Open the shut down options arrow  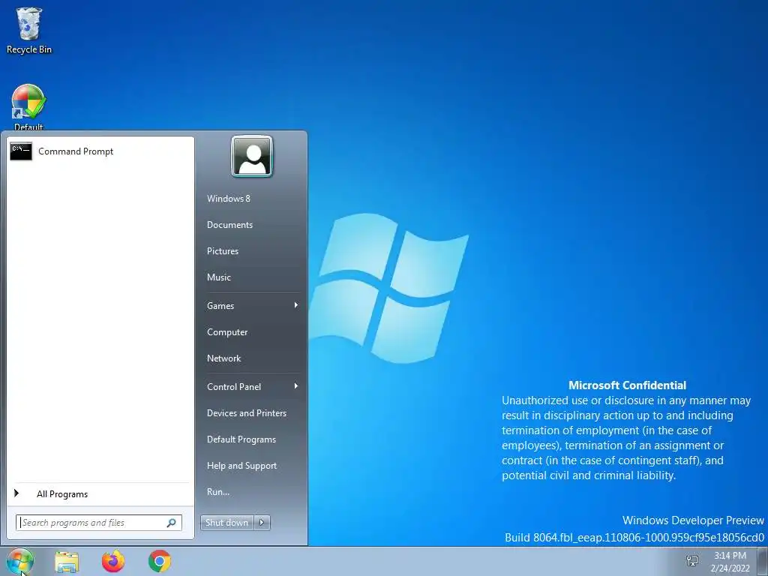click(x=262, y=523)
